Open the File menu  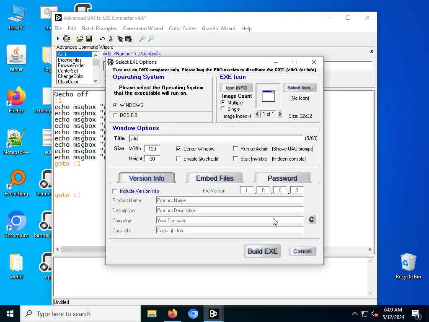point(58,29)
